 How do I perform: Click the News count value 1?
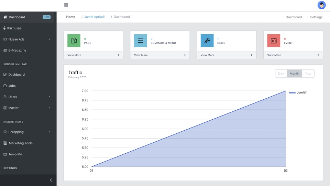click(x=218, y=39)
